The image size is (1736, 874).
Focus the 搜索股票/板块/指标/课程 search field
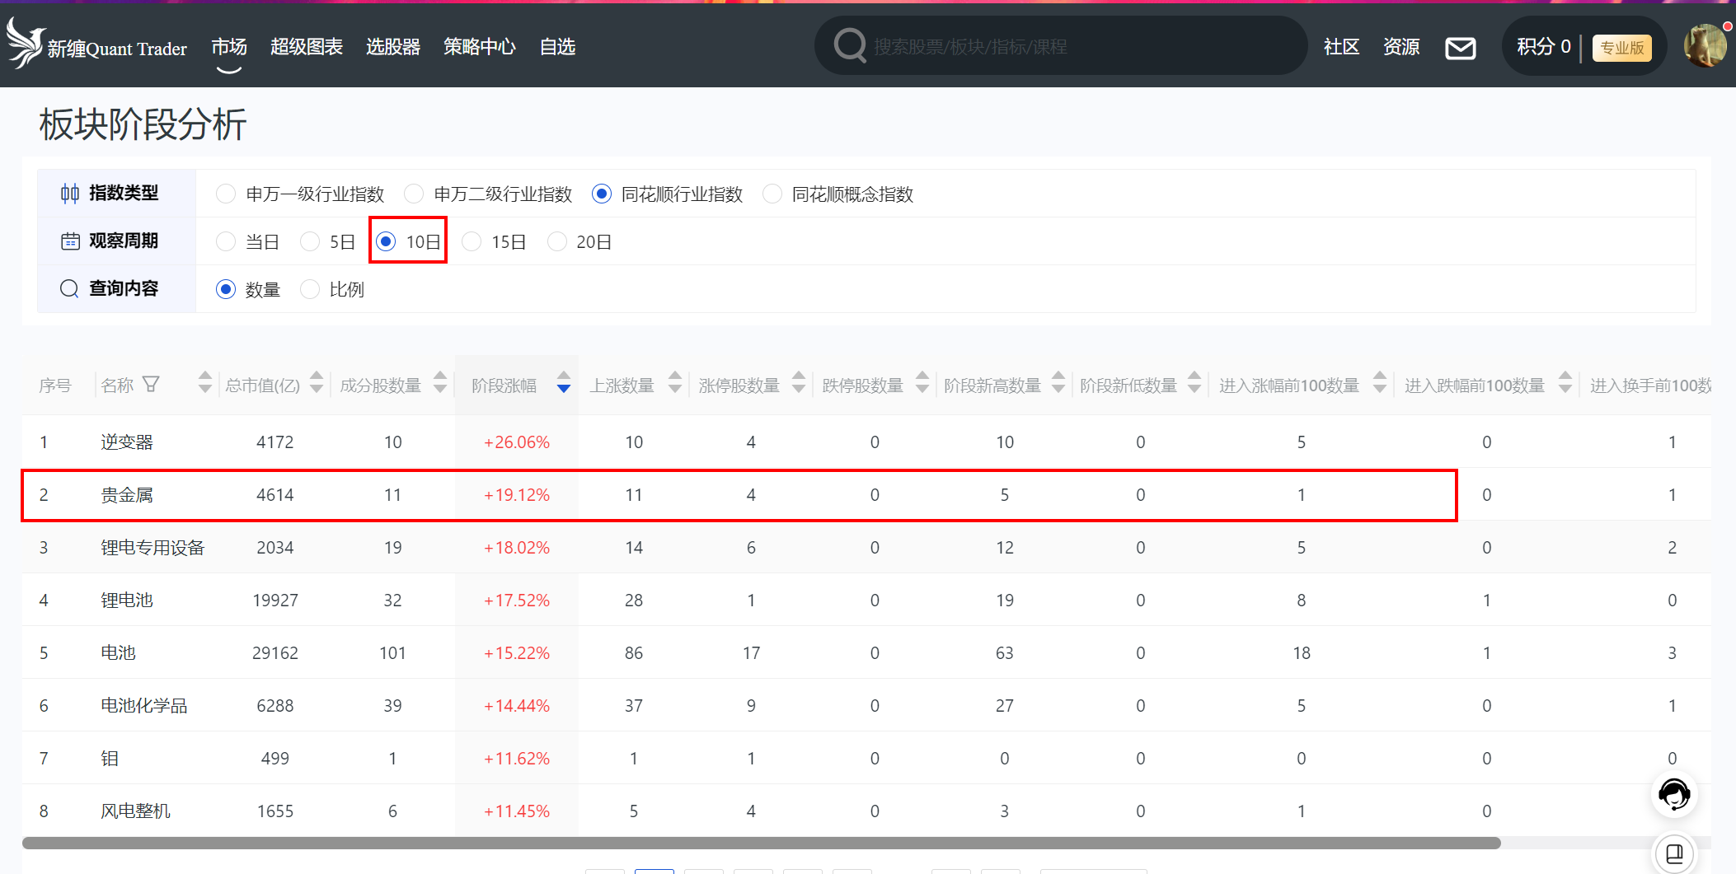click(1072, 47)
